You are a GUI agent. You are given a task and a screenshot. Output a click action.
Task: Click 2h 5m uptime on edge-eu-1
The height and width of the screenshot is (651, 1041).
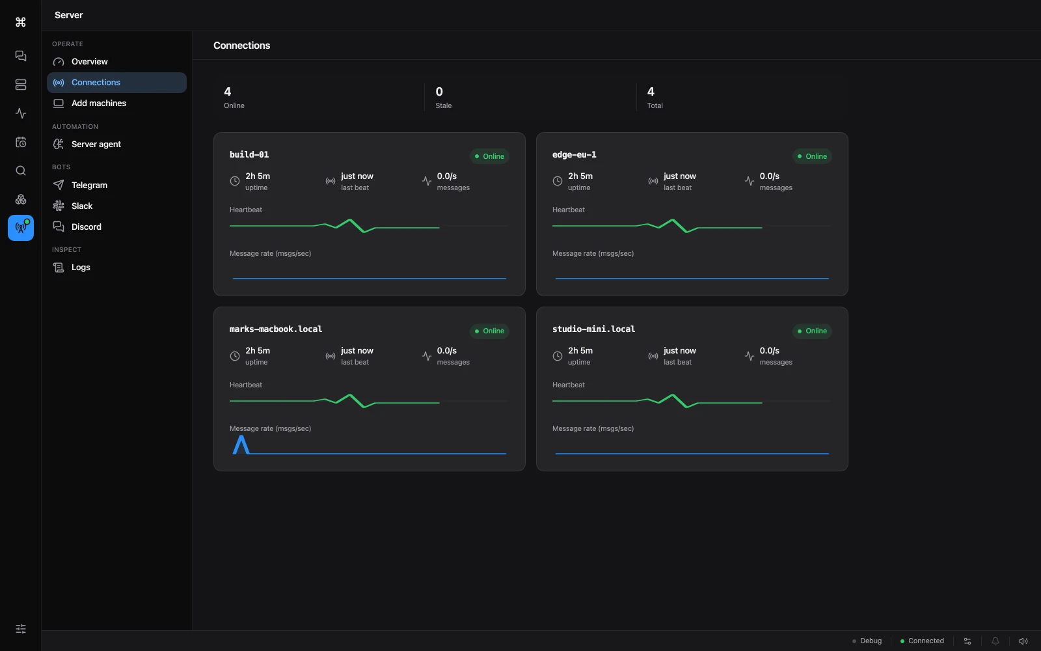click(x=580, y=182)
